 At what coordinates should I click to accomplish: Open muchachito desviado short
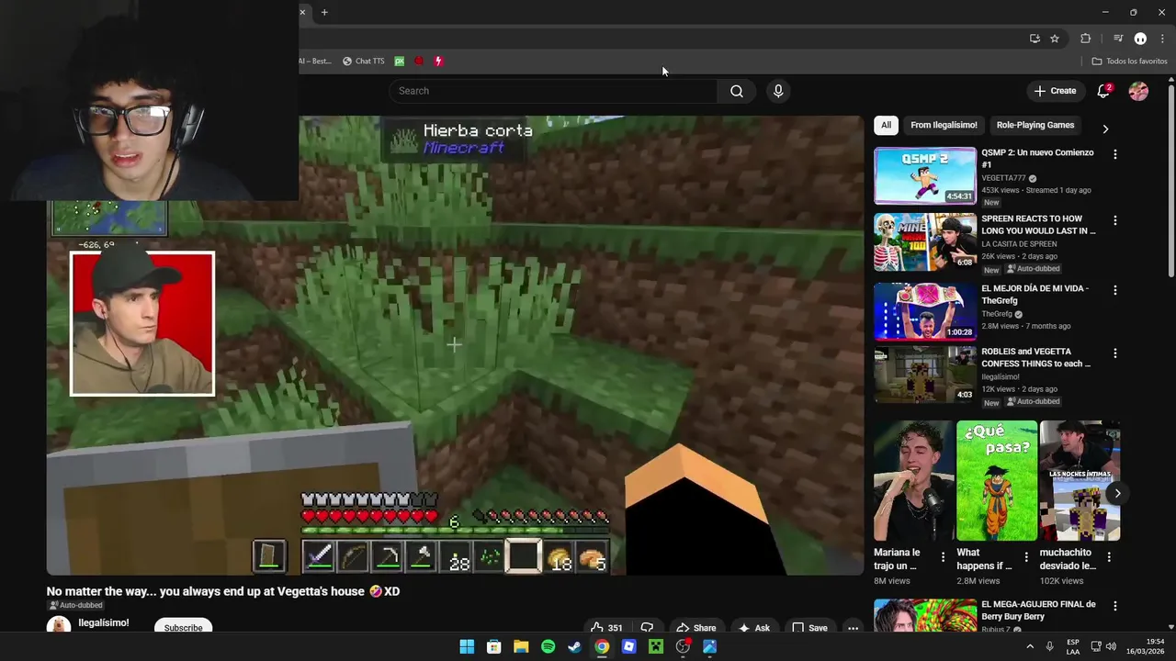1080,481
